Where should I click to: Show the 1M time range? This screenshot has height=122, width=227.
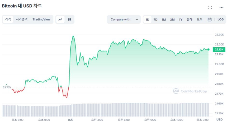coord(164,19)
